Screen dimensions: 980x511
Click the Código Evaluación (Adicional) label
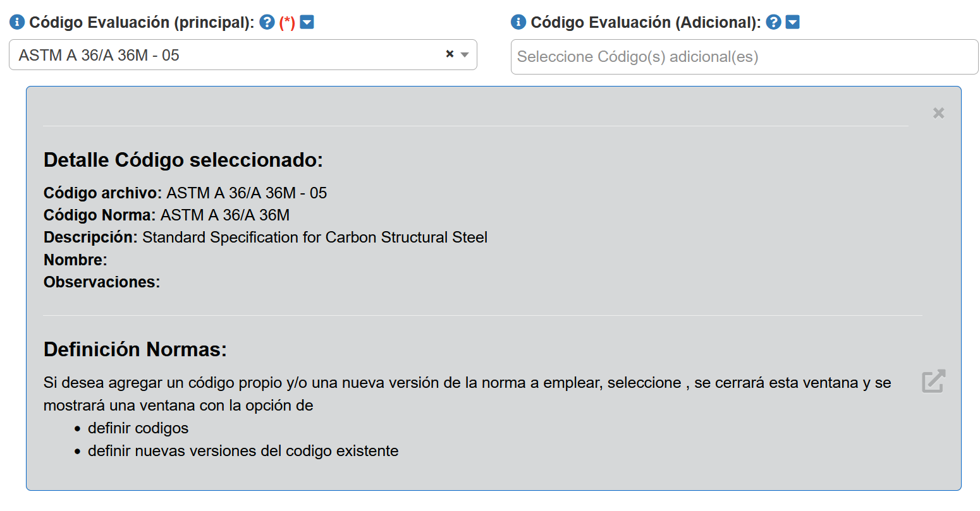click(x=646, y=22)
